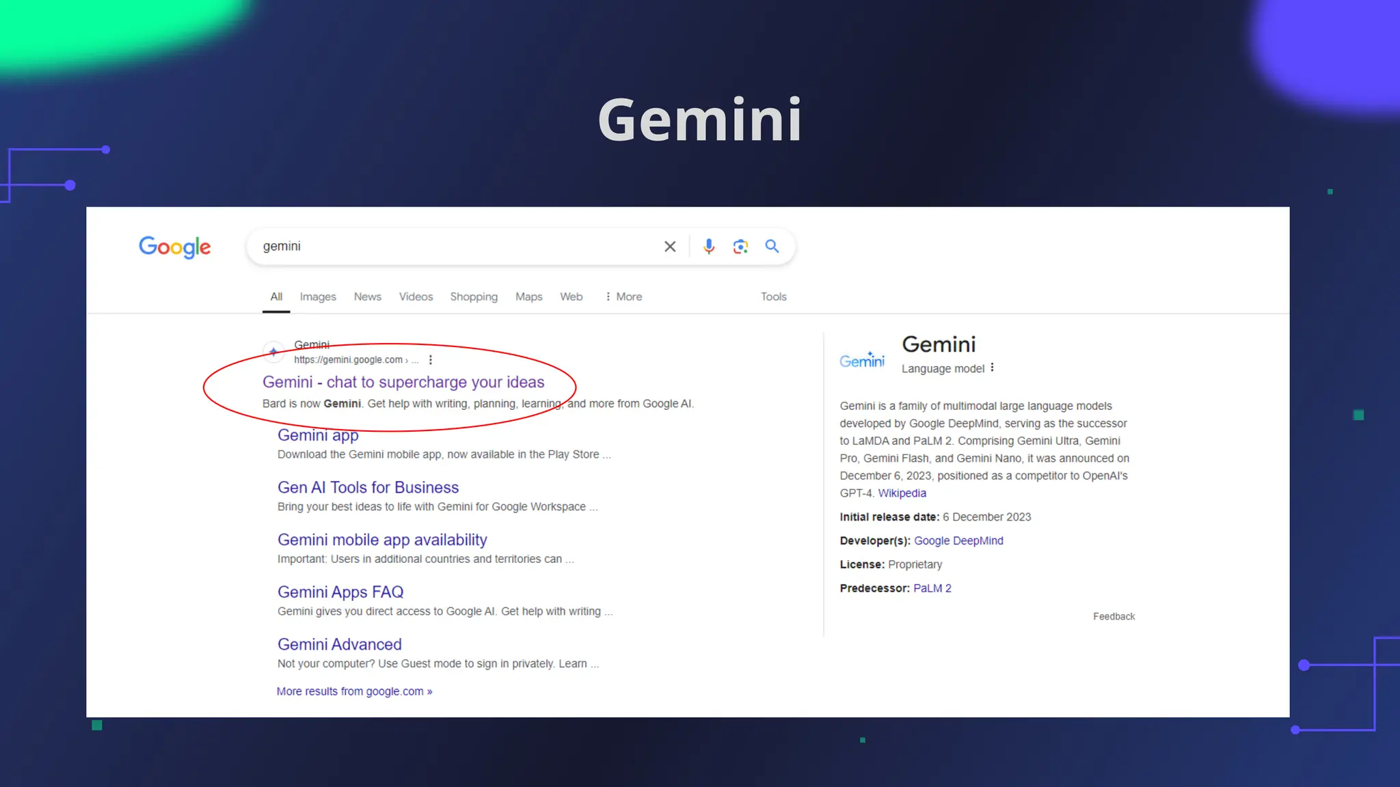Click the PaLM 2 predecessor link
Viewport: 1400px width, 787px height.
pyautogui.click(x=932, y=588)
